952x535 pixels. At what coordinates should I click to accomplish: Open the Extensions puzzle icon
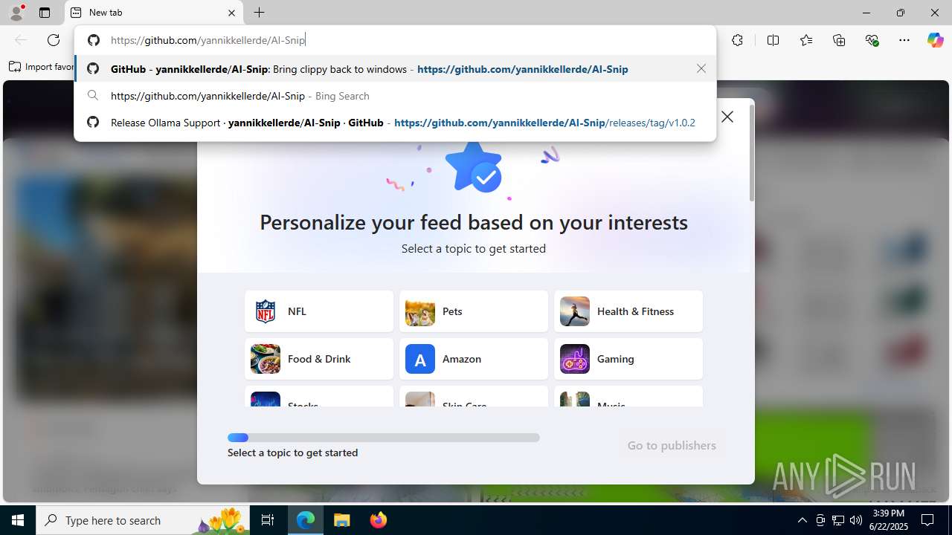point(737,40)
